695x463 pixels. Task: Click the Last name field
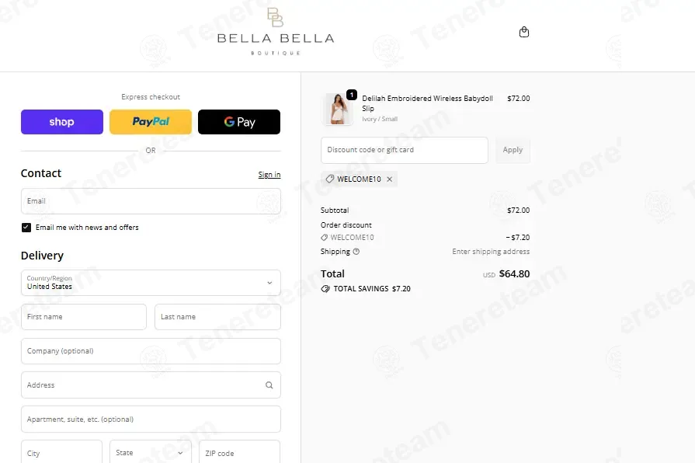[x=217, y=317]
